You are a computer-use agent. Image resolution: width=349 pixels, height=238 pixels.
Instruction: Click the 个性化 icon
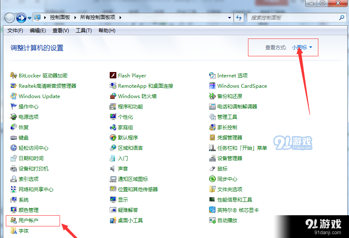[113, 117]
